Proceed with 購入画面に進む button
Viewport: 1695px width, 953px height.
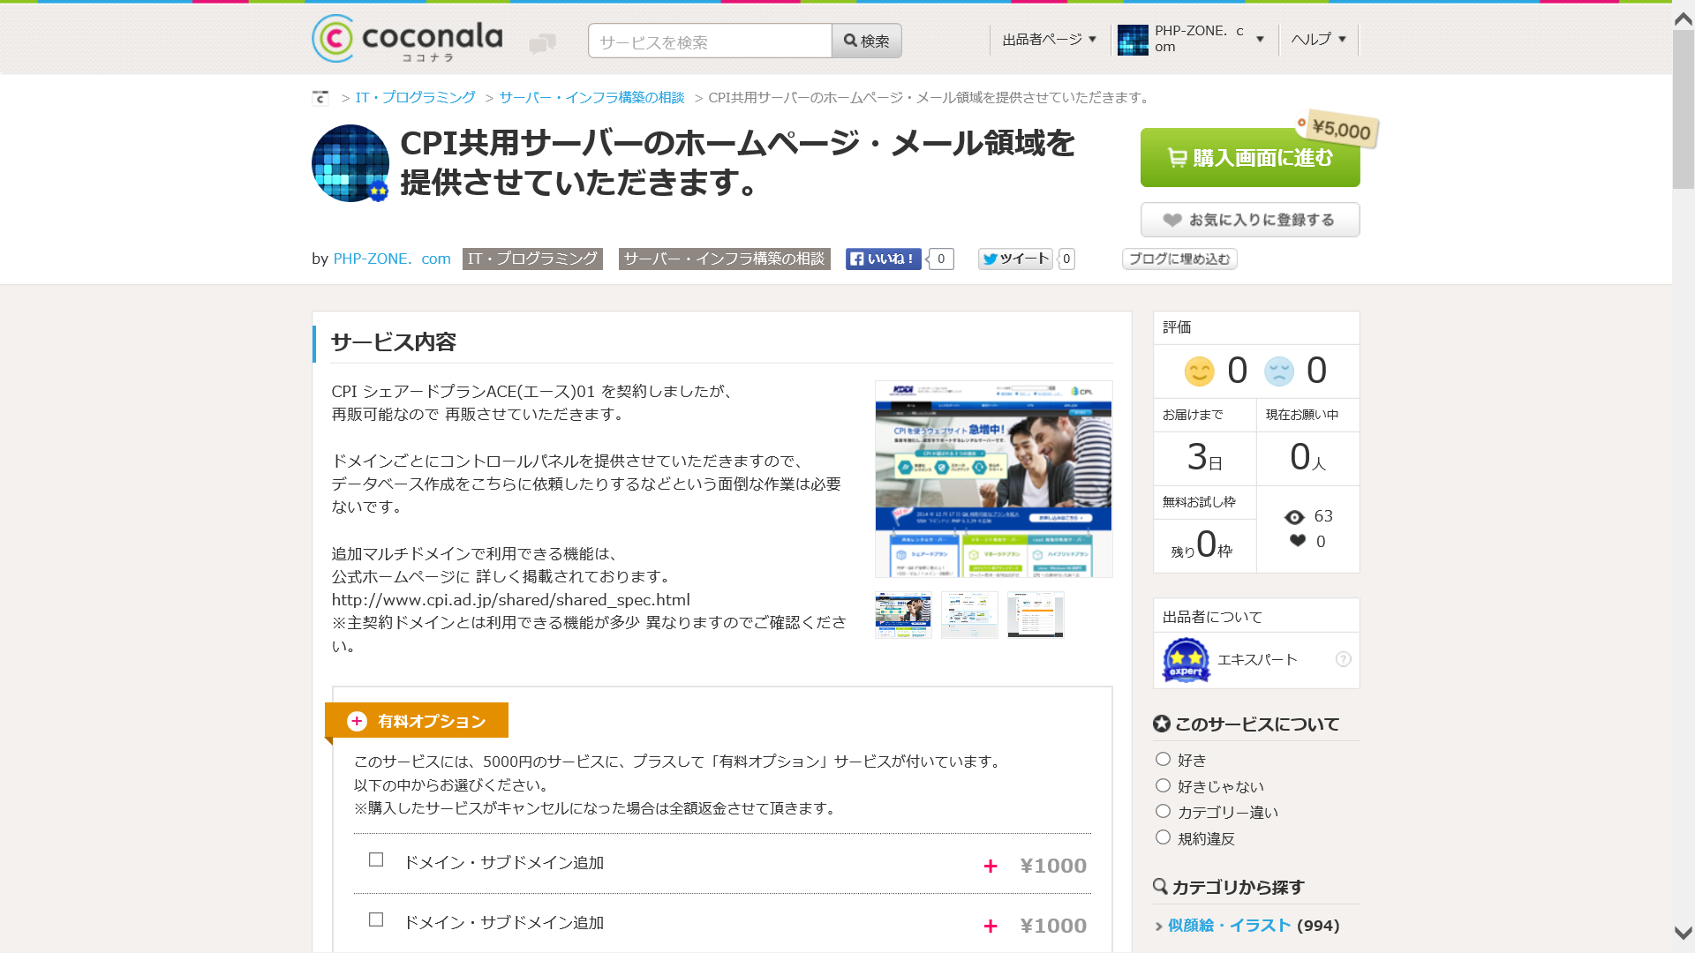[1250, 158]
